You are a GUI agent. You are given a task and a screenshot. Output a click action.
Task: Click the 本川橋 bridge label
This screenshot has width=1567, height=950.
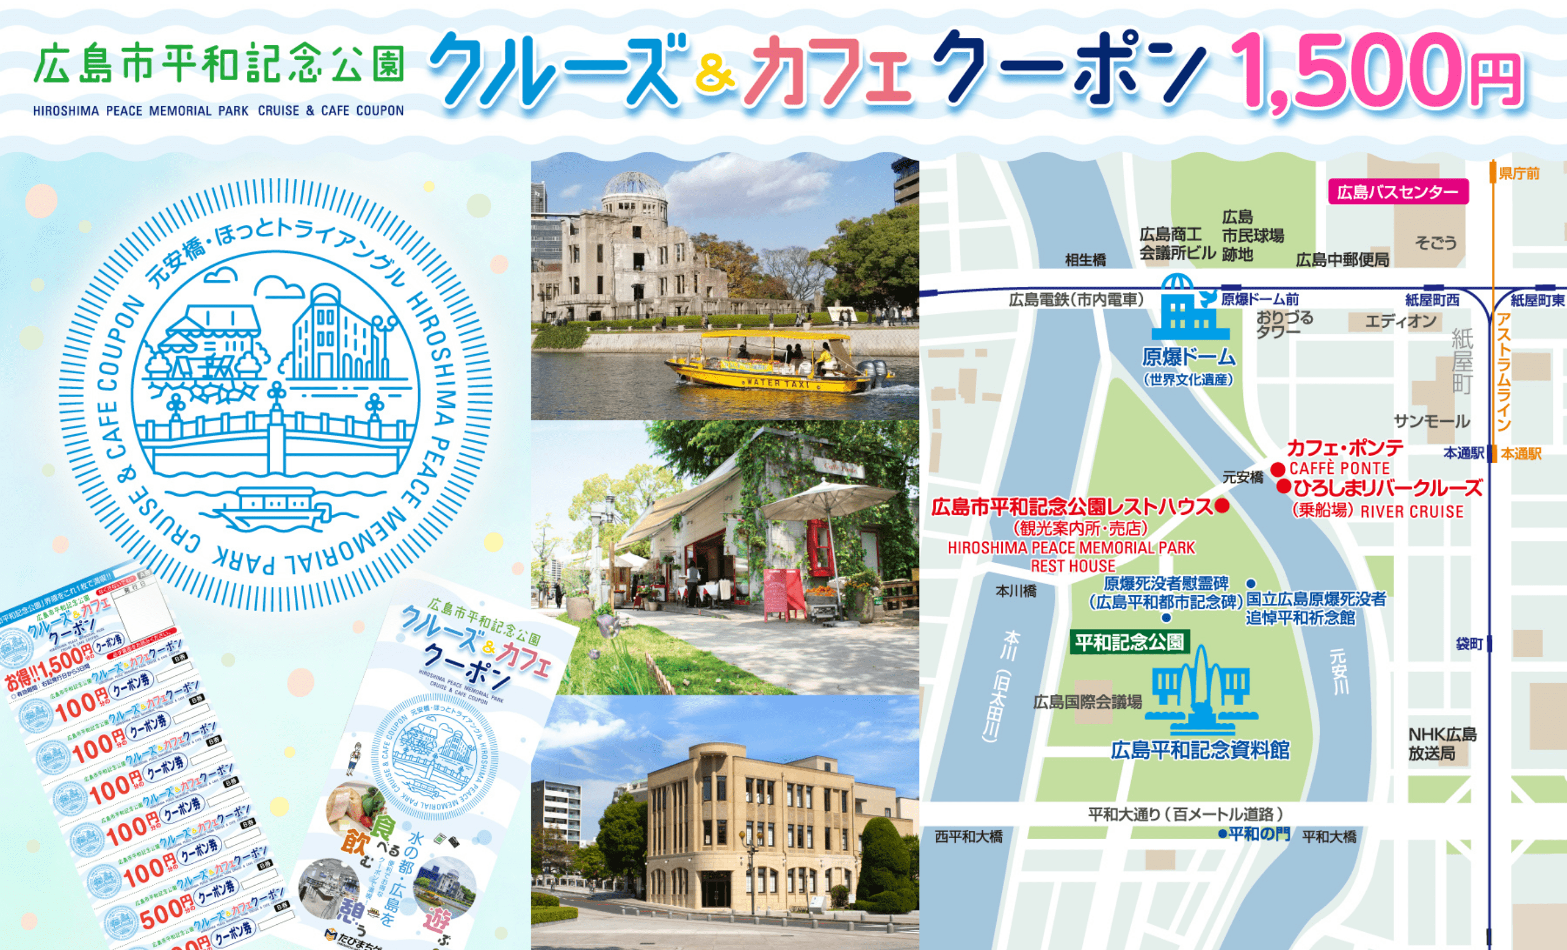tap(1016, 591)
